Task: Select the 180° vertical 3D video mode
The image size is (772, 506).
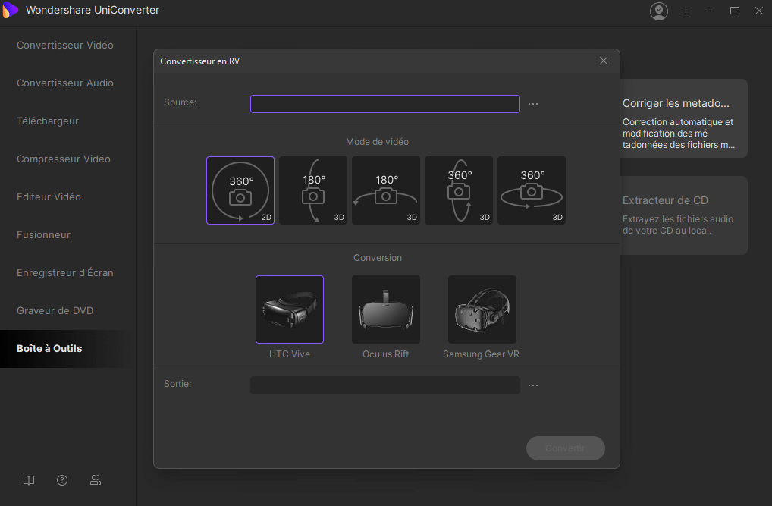Action: click(313, 190)
